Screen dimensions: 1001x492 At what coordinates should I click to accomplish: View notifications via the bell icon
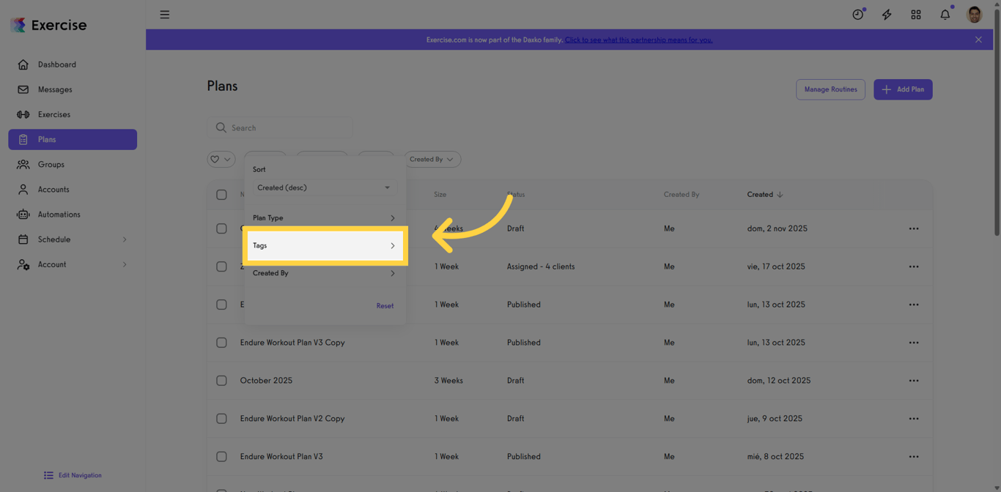pyautogui.click(x=945, y=14)
